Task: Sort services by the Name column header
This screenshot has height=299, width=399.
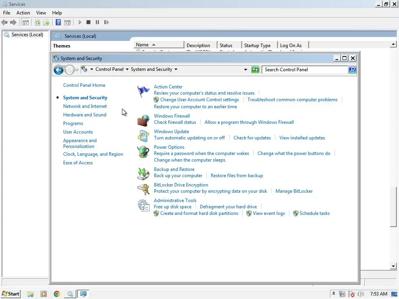Action: pyautogui.click(x=159, y=45)
